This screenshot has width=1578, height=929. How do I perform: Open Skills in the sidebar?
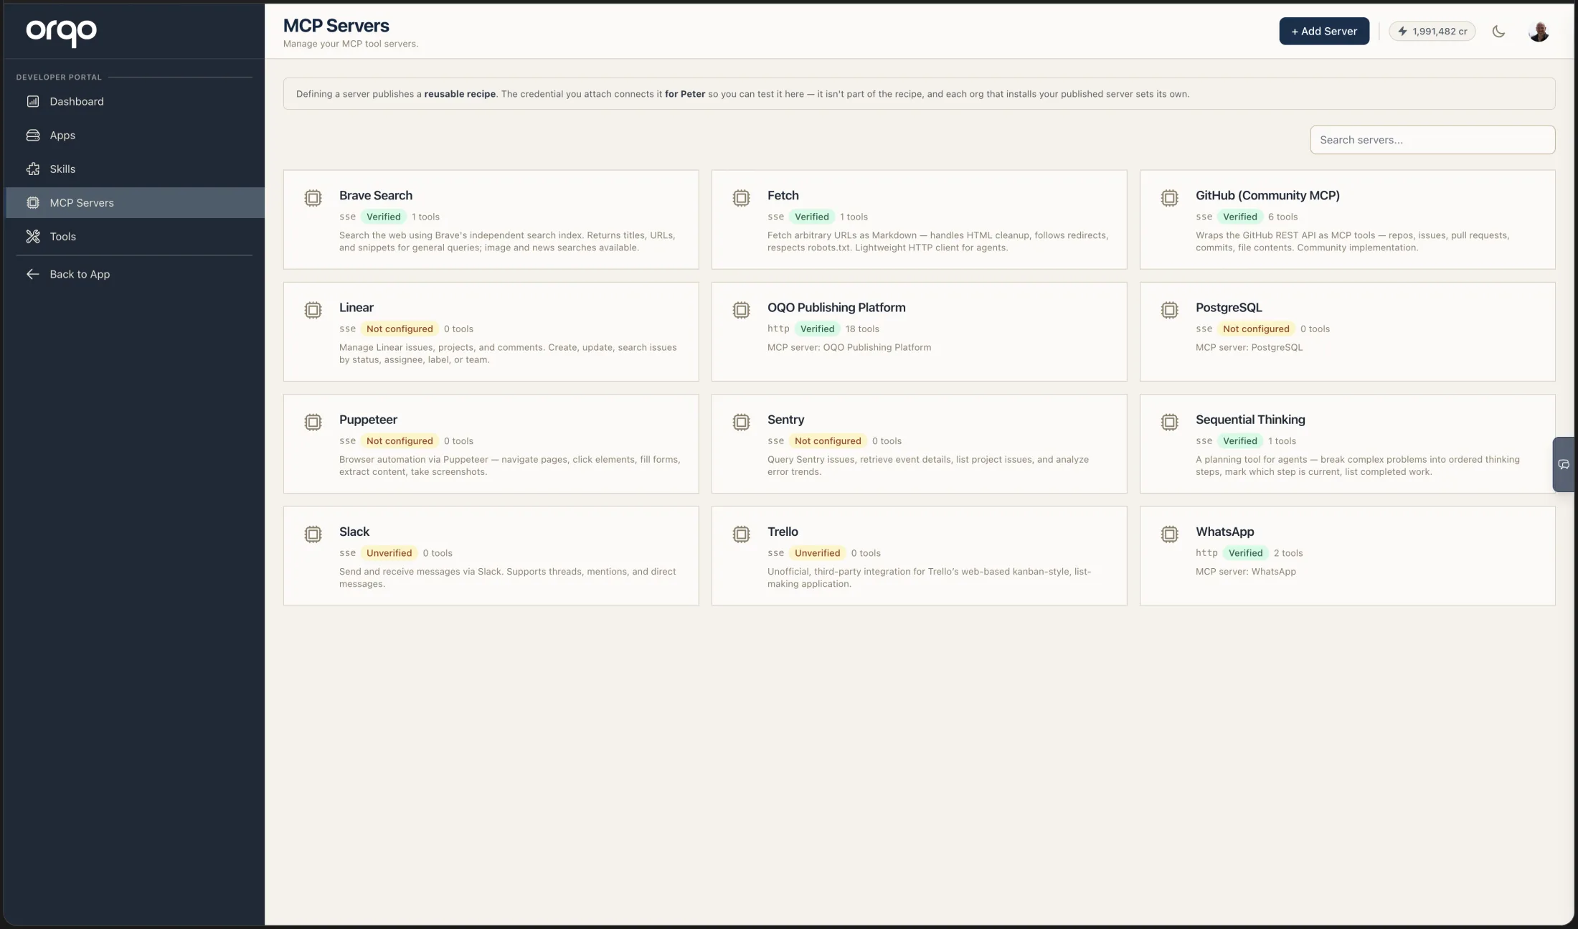pyautogui.click(x=135, y=169)
